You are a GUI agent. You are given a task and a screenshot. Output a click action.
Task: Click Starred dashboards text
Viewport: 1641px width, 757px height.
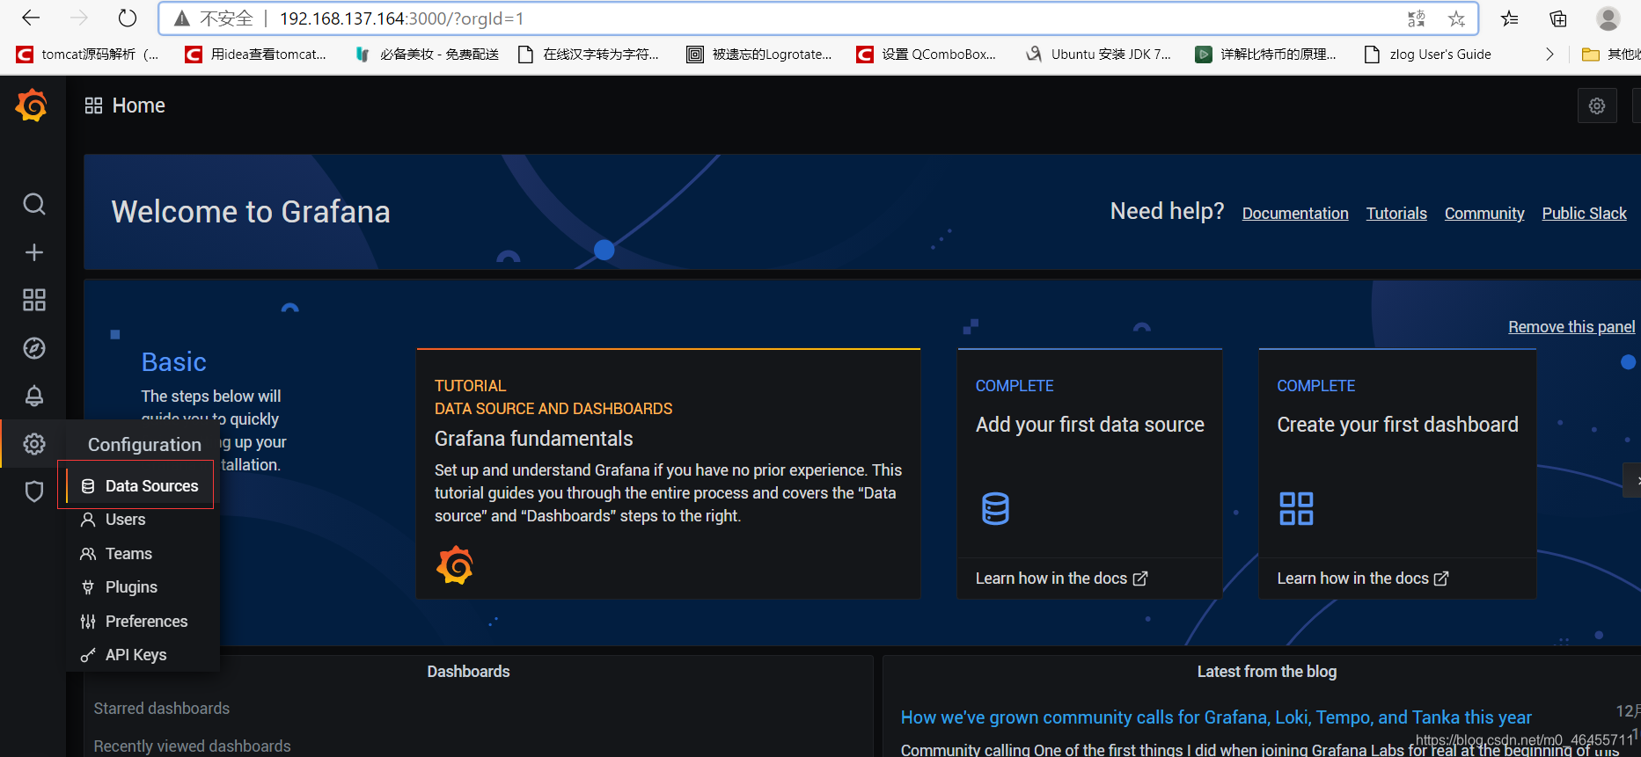tap(161, 709)
